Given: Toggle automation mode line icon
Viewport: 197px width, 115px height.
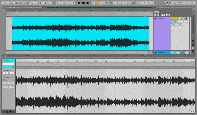Looking at the screenshot, I should pyautogui.click(x=163, y=15).
